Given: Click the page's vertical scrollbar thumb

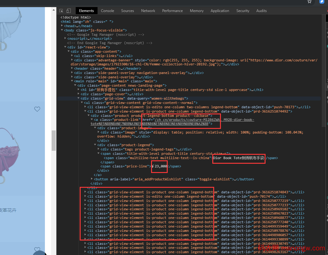Looking at the screenshot, I should [x=54, y=140].
